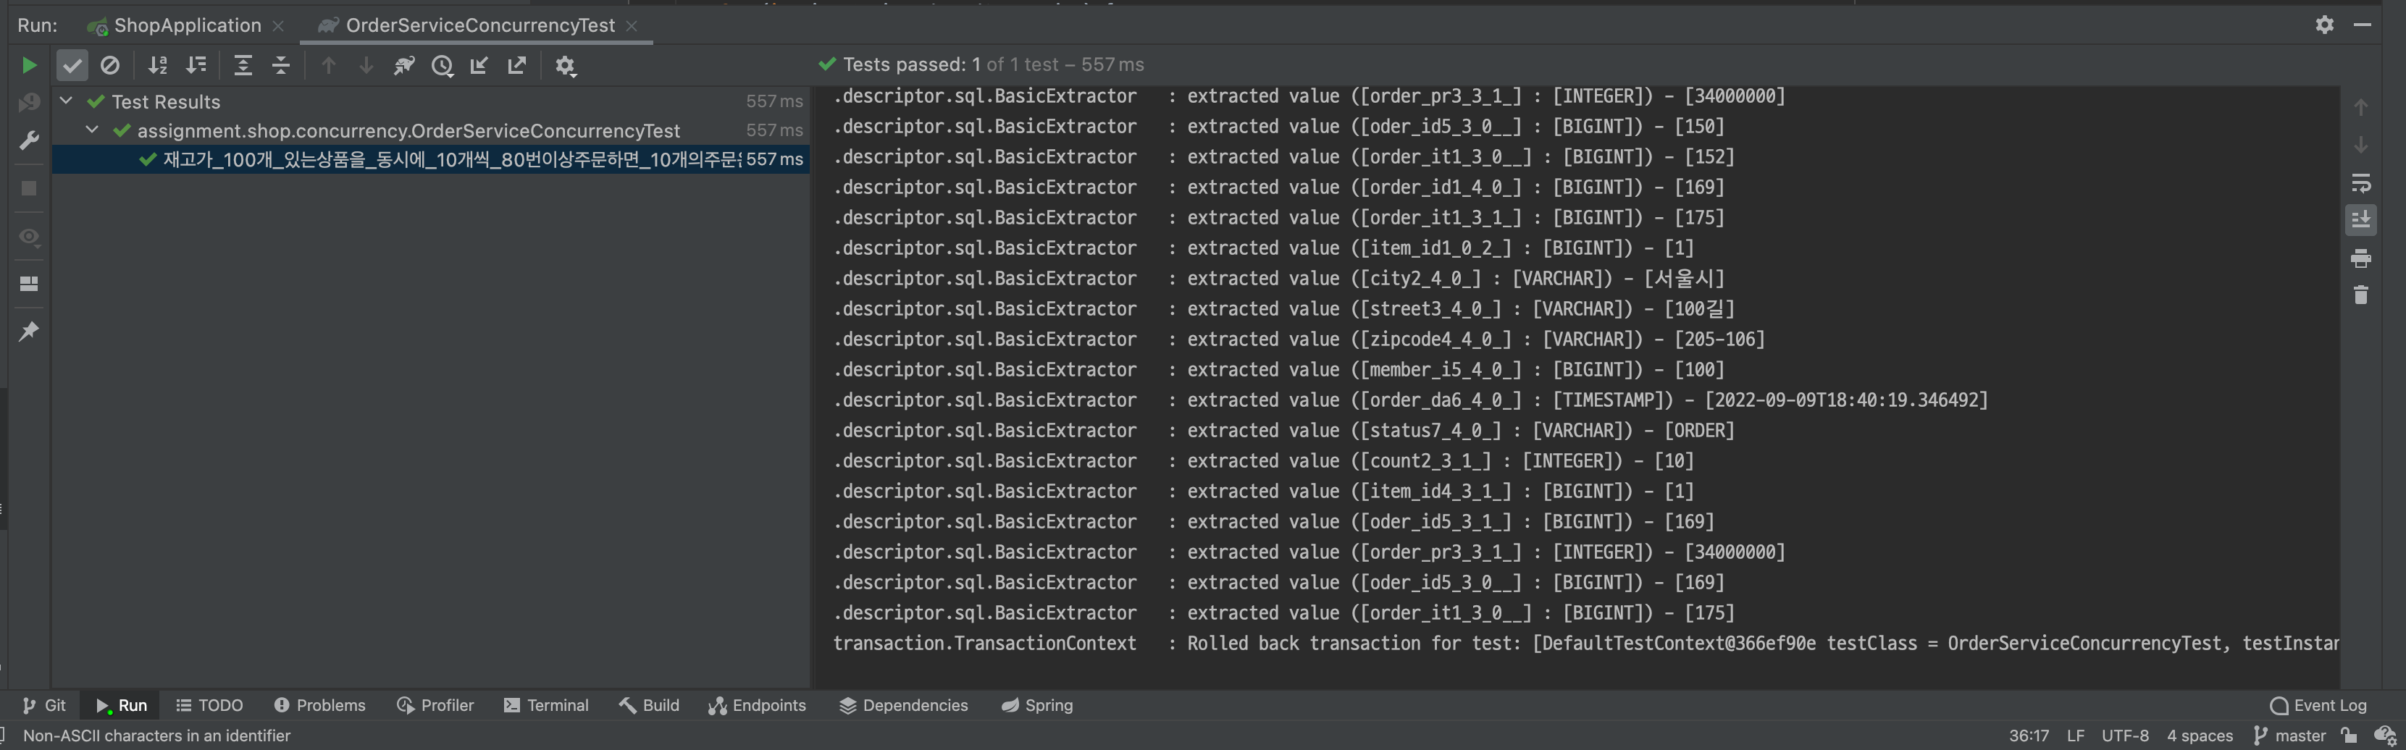Open the Dependencies tool window
2406x750 pixels.
[x=904, y=705]
